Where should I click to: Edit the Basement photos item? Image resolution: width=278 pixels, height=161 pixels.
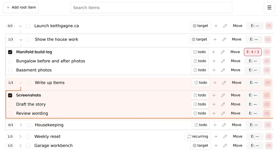pyautogui.click(x=223, y=70)
